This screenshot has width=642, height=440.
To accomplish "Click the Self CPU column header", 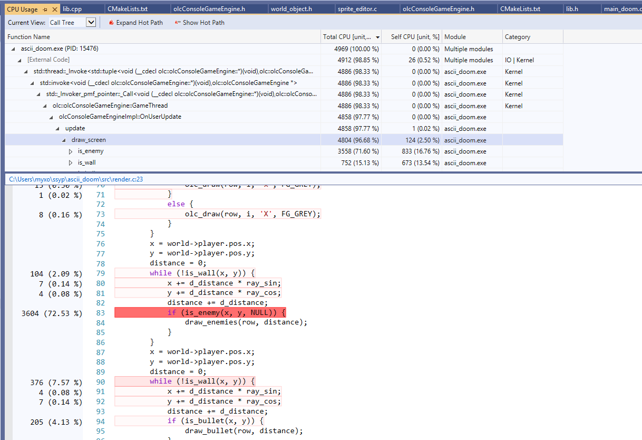I will 416,37.
